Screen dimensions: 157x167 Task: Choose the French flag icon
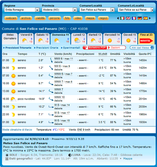(134, 18)
